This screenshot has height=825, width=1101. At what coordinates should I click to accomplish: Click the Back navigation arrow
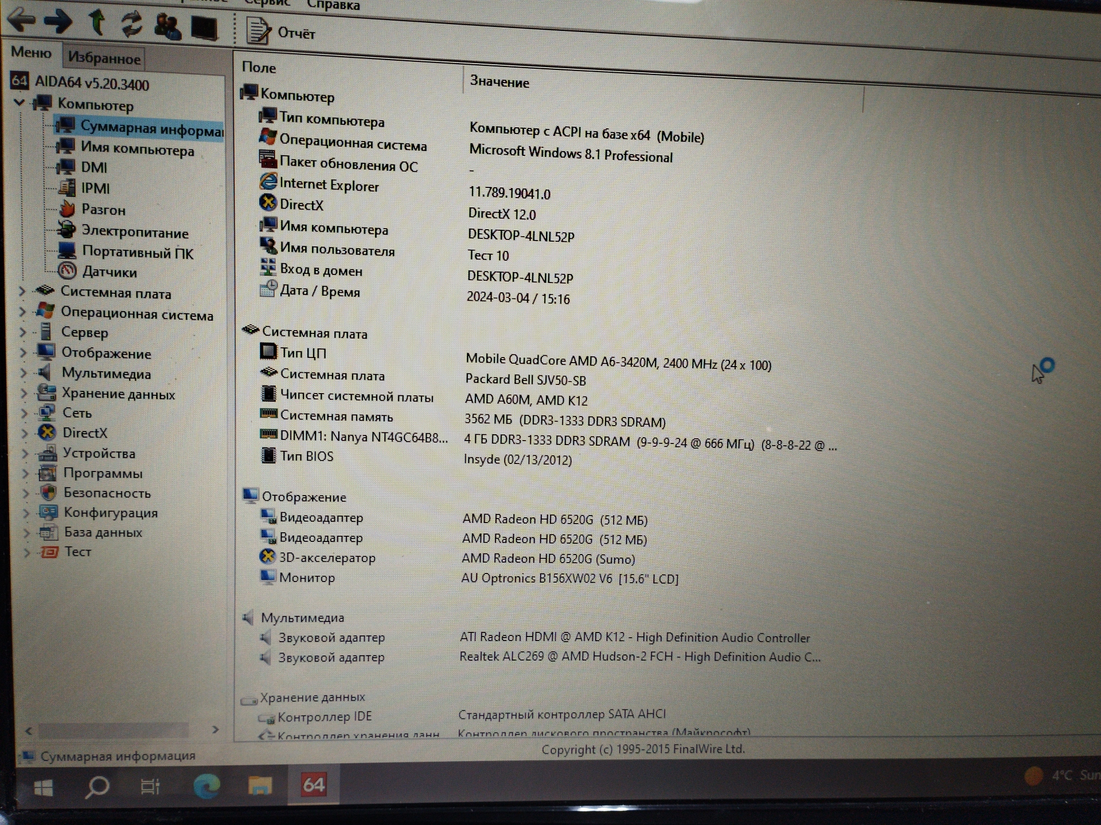[x=22, y=20]
